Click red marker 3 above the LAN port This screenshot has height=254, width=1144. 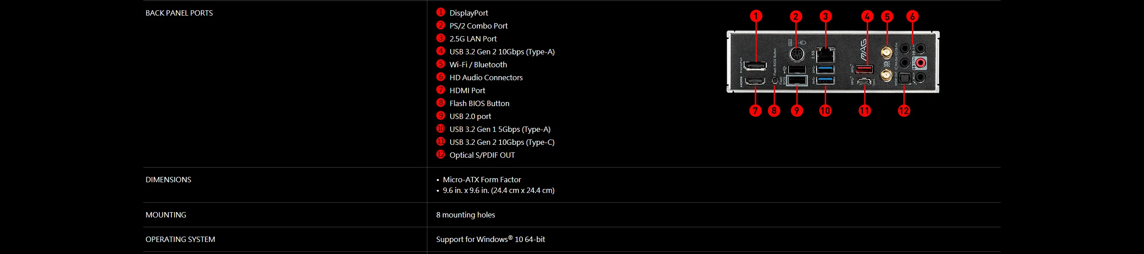(825, 16)
